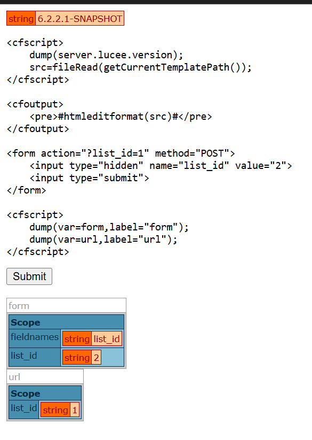Click the Submit button

click(29, 276)
